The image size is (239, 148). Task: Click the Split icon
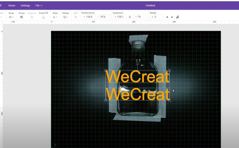(76, 17)
